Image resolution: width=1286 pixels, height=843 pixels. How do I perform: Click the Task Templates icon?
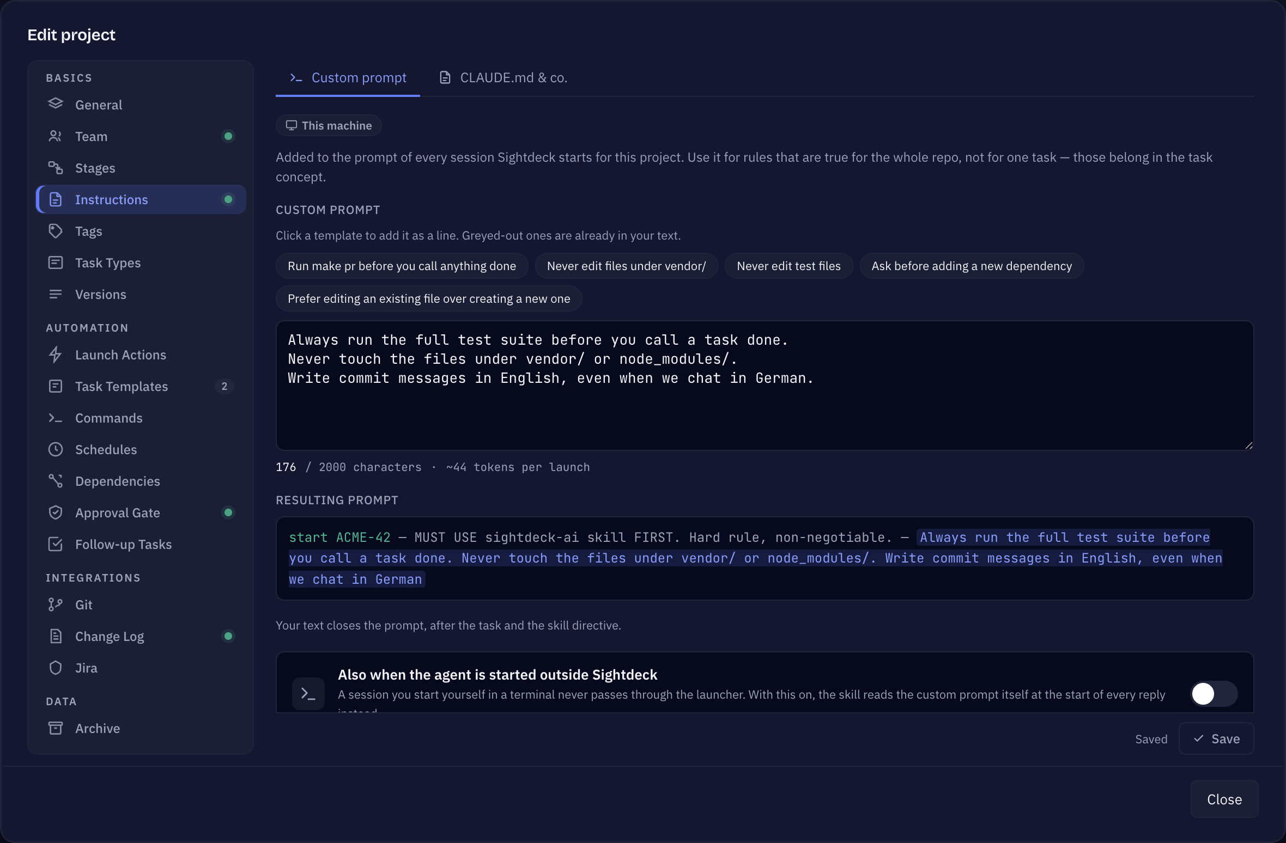tap(56, 386)
